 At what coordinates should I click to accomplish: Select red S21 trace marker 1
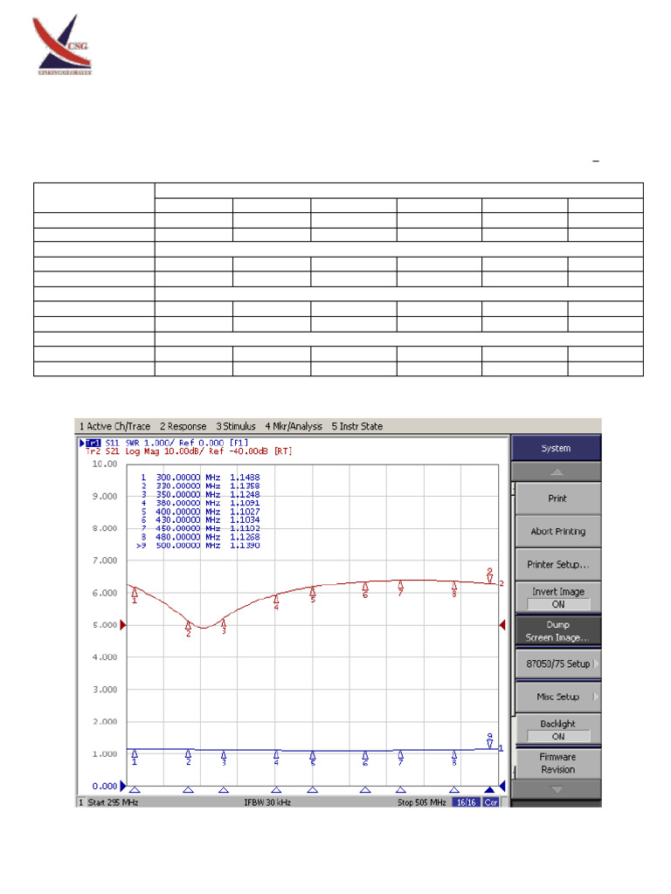[x=135, y=595]
